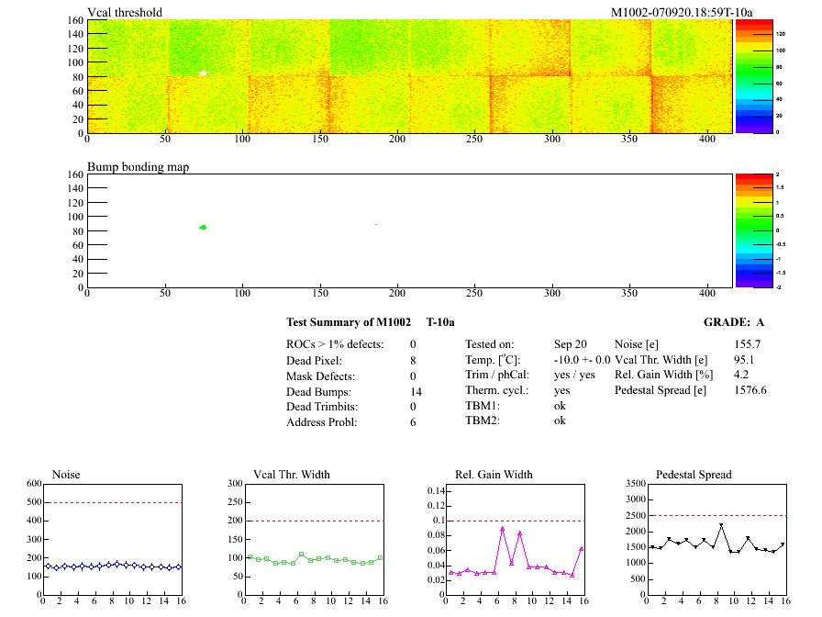Select the Dead Pixel row label
Screen dimensions: 822x617
coord(315,360)
